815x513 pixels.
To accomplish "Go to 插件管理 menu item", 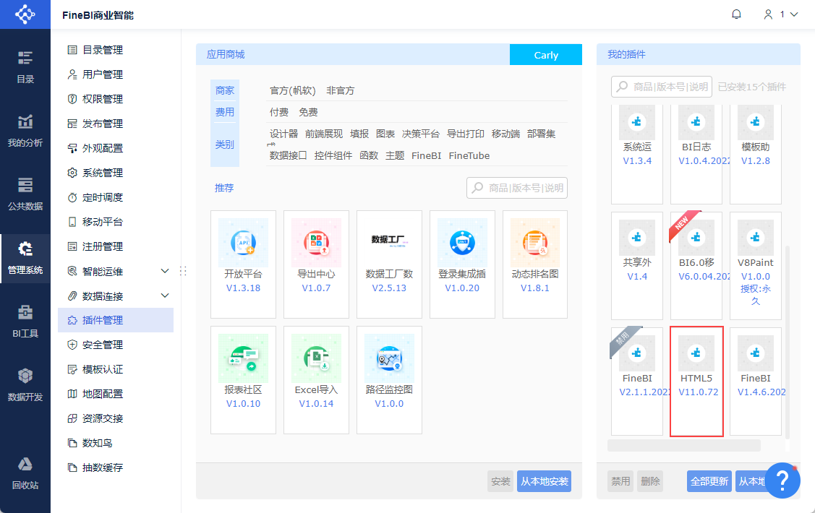I will [x=116, y=320].
